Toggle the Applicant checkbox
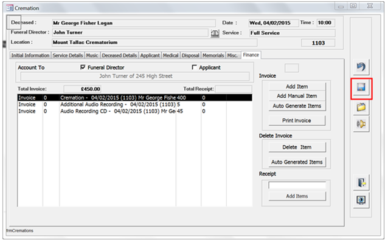Screen dimensions: 385x240 [194, 67]
